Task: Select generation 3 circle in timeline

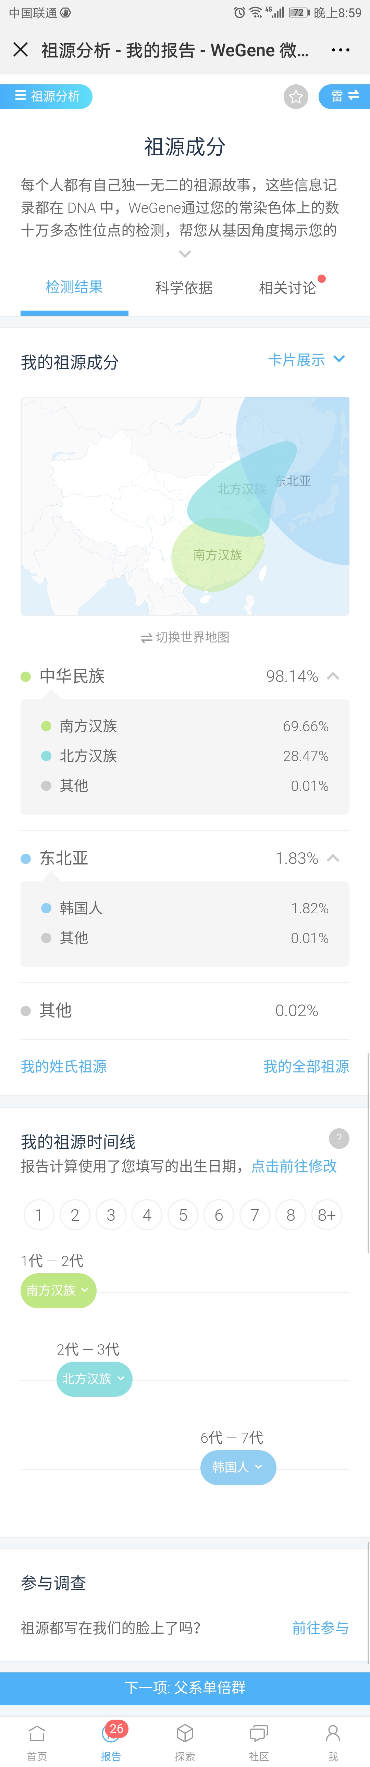Action: pos(111,1215)
